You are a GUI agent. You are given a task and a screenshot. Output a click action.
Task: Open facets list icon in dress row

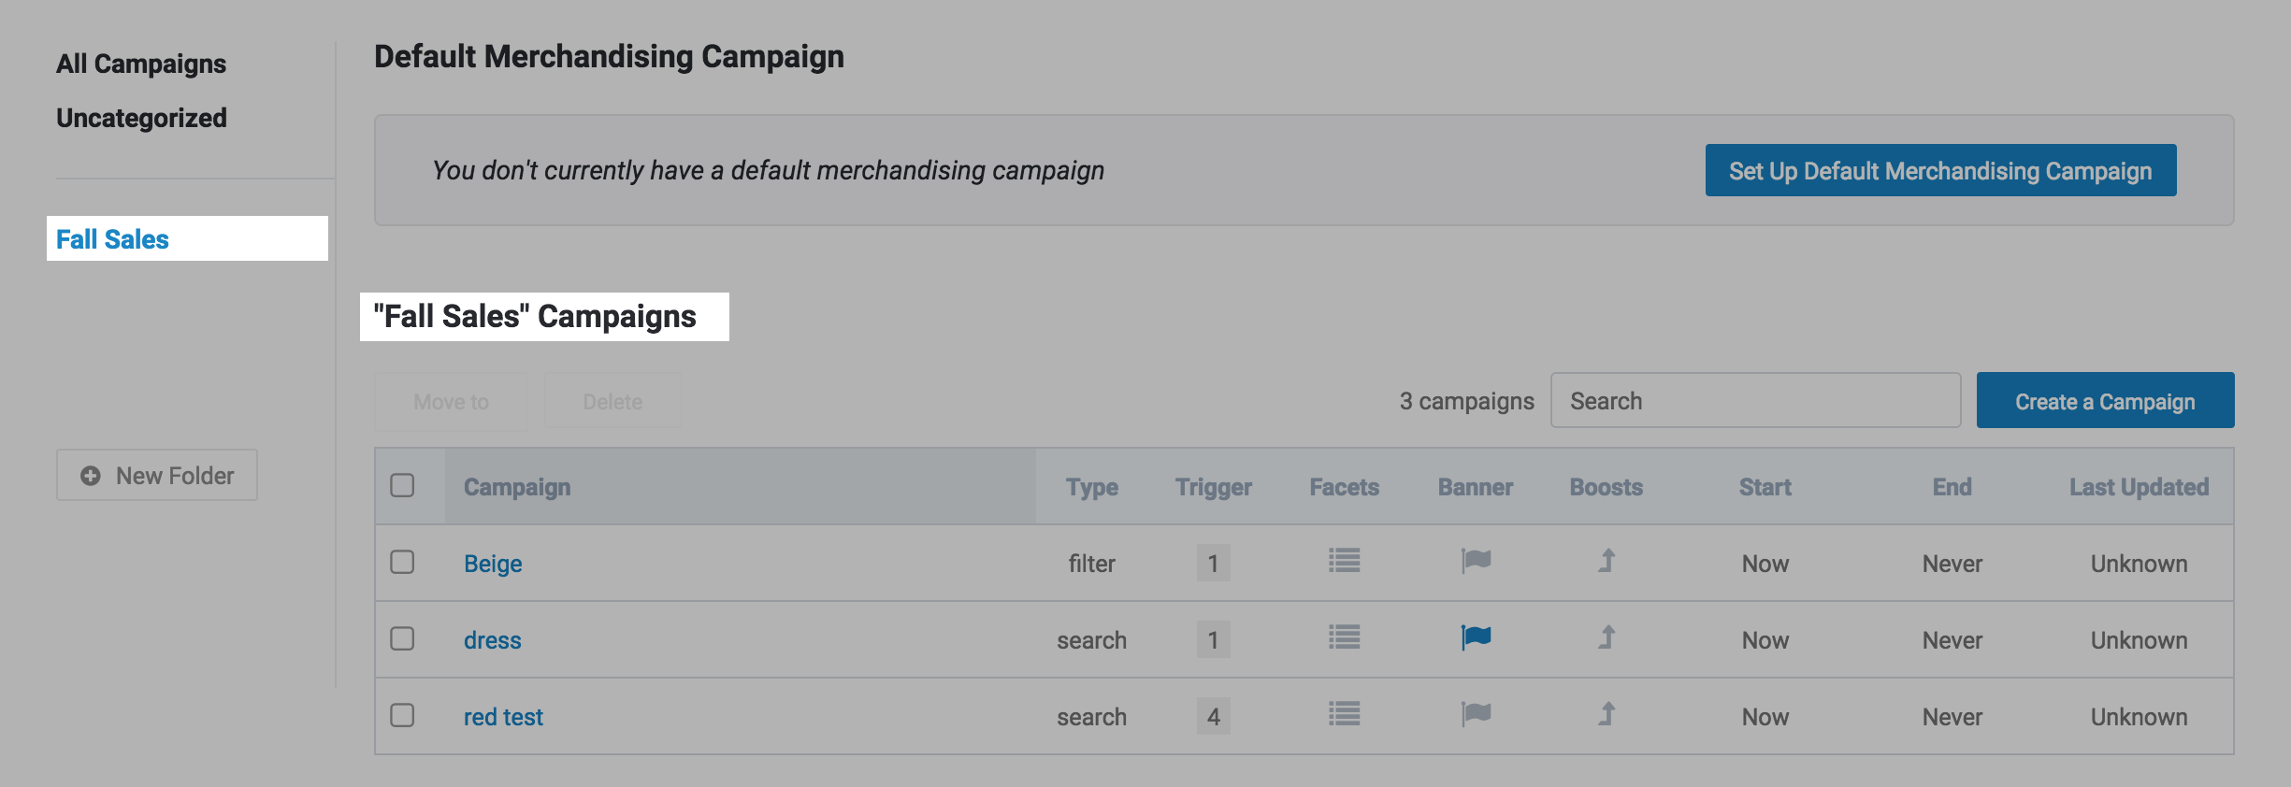[x=1344, y=637]
